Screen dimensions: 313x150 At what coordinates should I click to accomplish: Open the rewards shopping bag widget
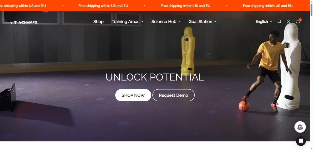[300, 127]
